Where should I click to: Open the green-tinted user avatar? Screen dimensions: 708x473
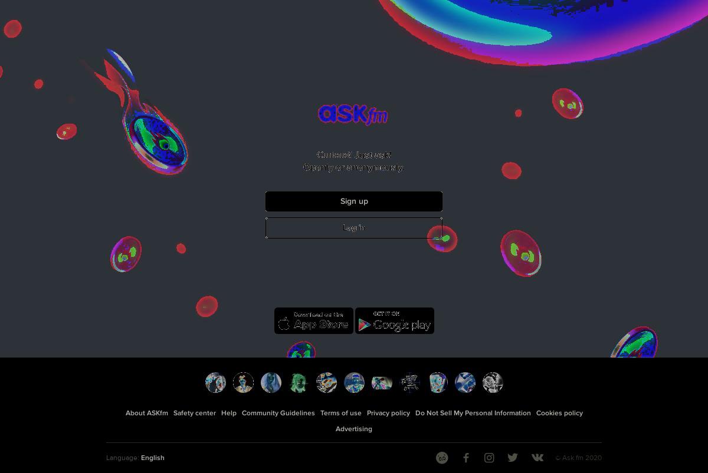pos(299,382)
